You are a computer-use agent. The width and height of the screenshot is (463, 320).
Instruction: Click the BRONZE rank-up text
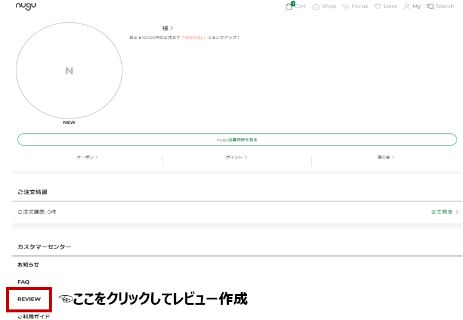(x=194, y=38)
